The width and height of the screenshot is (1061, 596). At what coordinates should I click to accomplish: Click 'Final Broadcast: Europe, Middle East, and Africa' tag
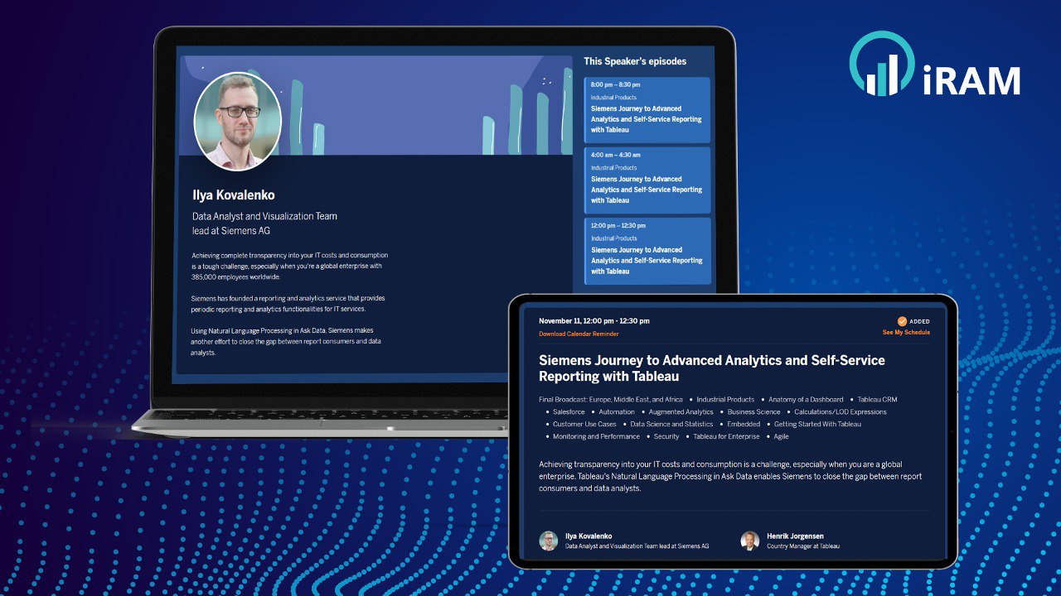[x=611, y=400]
